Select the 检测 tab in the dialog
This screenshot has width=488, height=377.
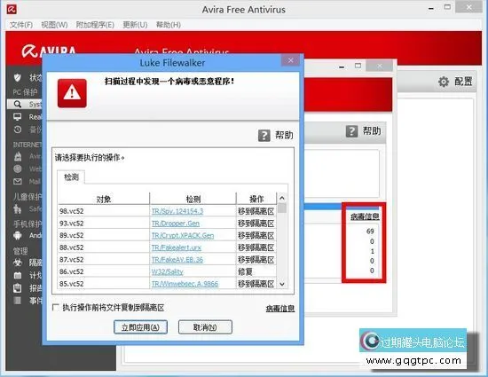point(71,177)
